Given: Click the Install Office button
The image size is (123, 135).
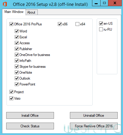Looking at the screenshot, I should 30,116.
